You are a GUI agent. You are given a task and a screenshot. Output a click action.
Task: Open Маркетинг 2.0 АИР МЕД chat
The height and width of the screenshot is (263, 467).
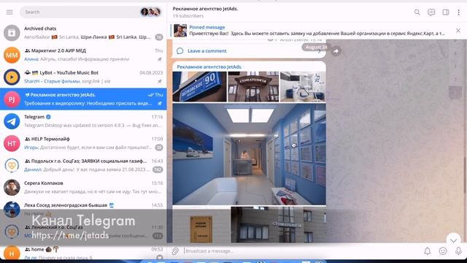click(x=83, y=55)
